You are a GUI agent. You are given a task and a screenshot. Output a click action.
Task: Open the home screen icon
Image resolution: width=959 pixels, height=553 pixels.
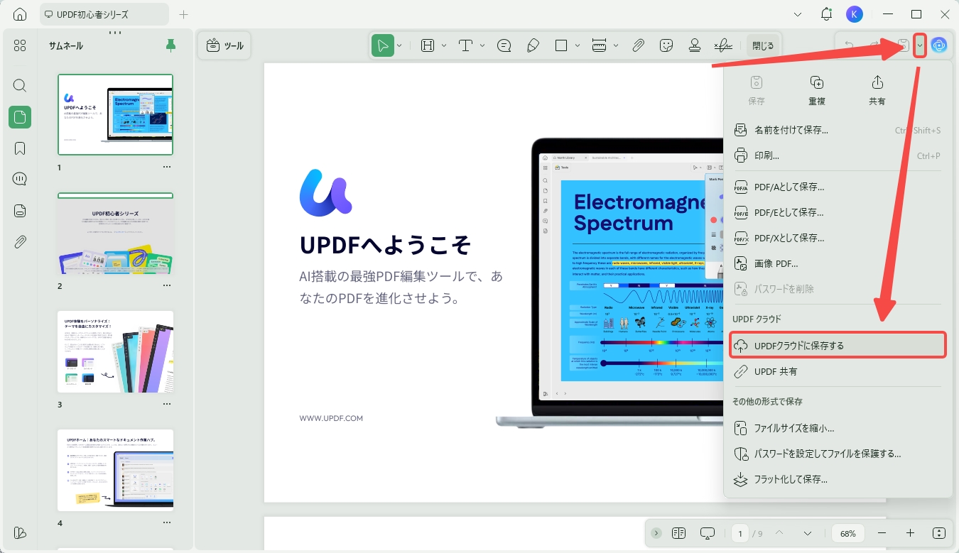pos(20,14)
